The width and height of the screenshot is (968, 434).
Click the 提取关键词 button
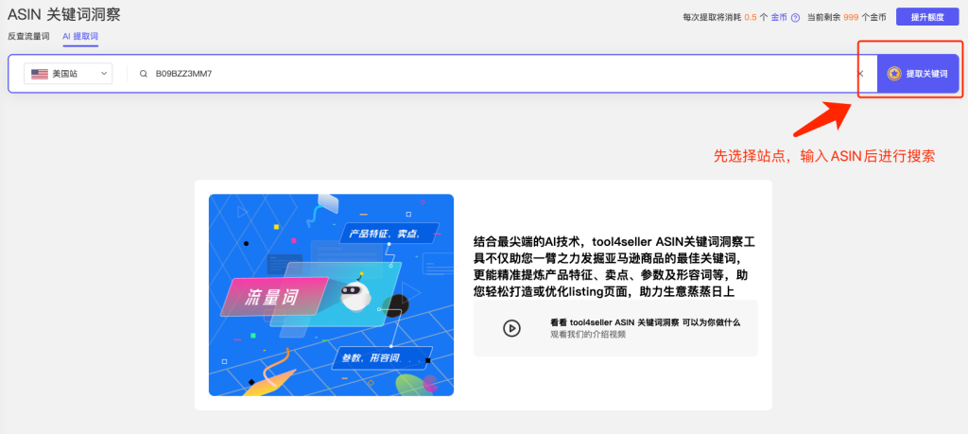point(917,74)
